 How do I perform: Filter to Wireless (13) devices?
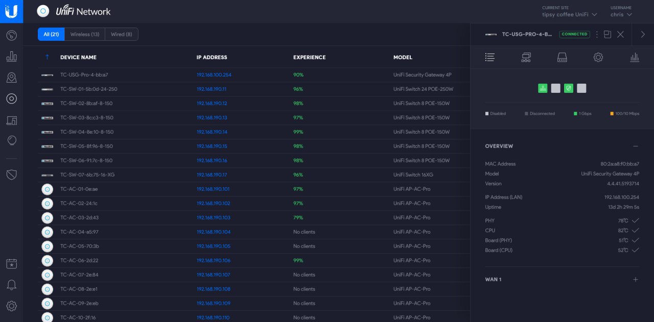pyautogui.click(x=85, y=34)
